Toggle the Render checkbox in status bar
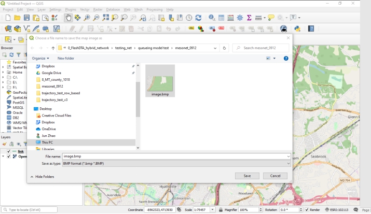 [307, 210]
